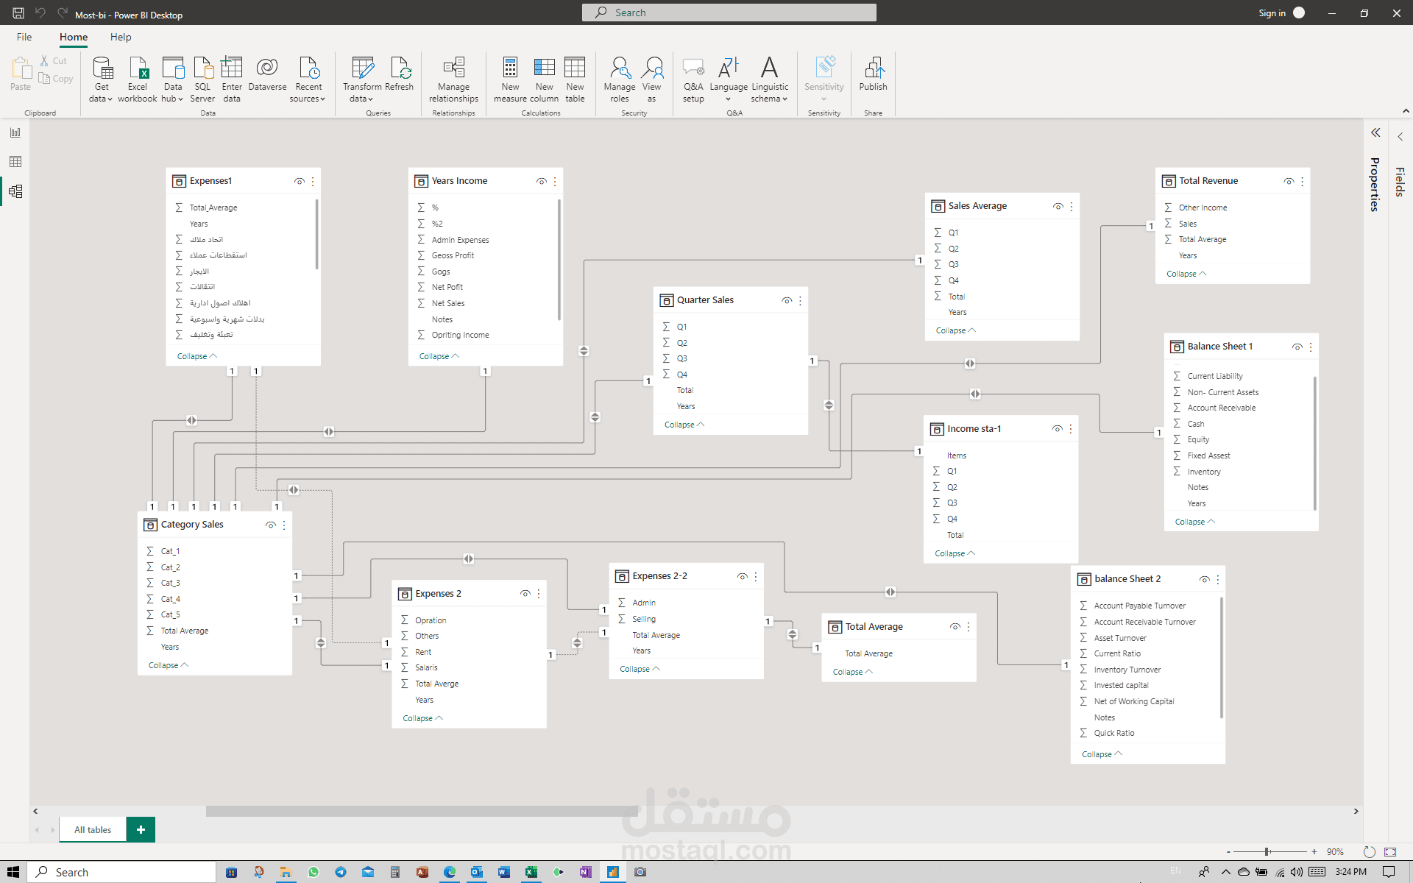Open the File menu
This screenshot has height=883, width=1413.
click(24, 37)
